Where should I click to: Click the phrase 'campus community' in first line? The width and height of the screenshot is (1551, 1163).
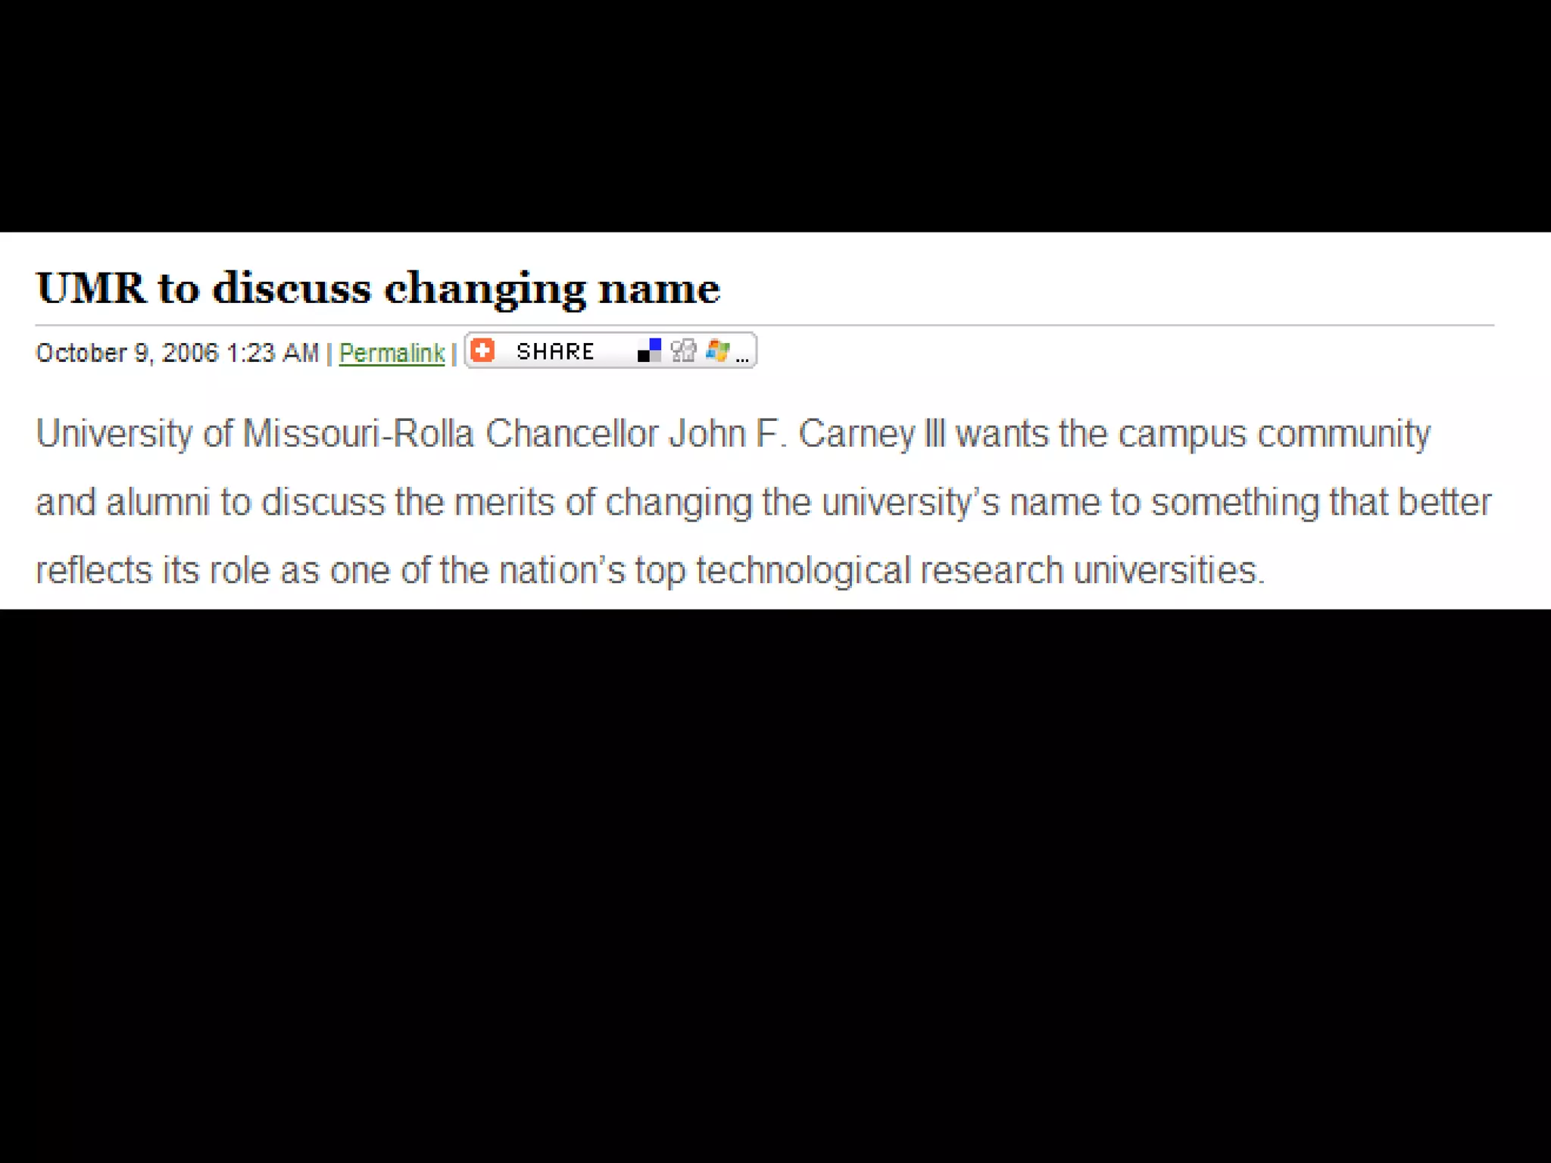click(1274, 434)
